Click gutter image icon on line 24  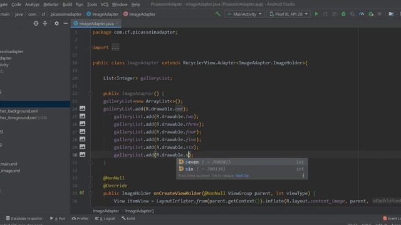click(82, 108)
